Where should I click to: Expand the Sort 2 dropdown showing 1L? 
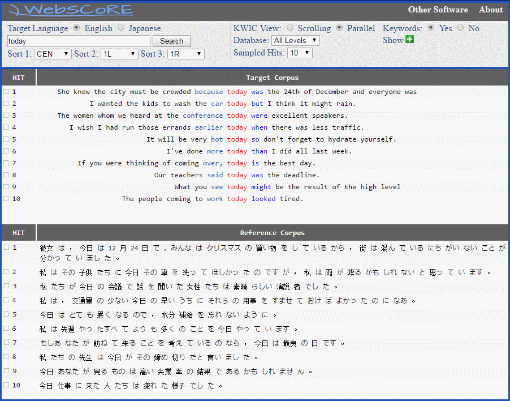pyautogui.click(x=119, y=54)
